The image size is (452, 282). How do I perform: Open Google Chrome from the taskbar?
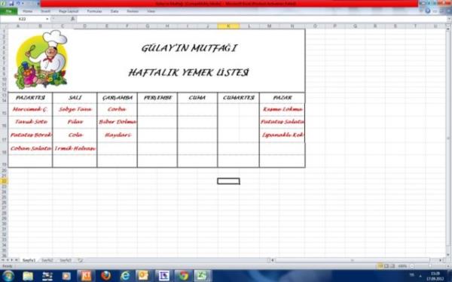click(x=183, y=276)
